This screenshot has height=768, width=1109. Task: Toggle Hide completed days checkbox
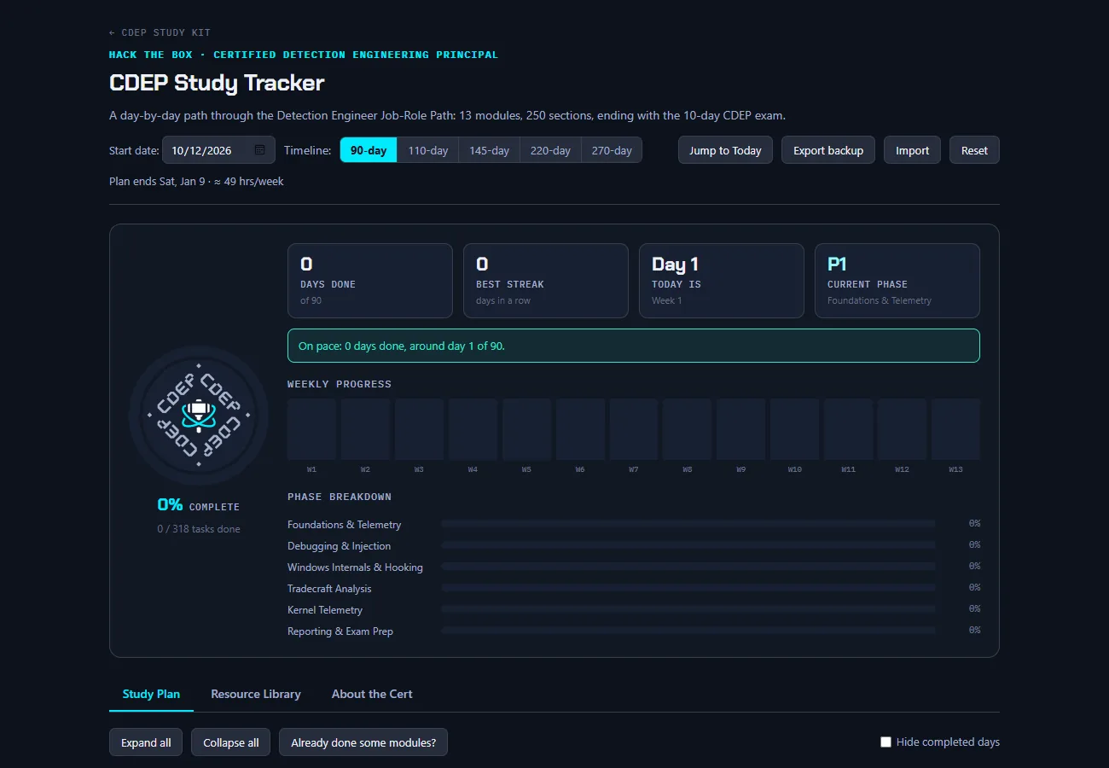pyautogui.click(x=885, y=742)
